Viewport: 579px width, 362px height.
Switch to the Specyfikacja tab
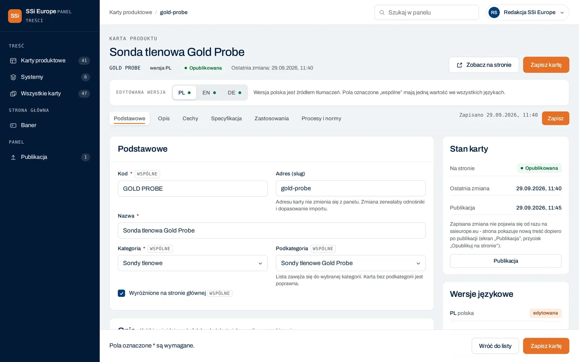point(227,119)
